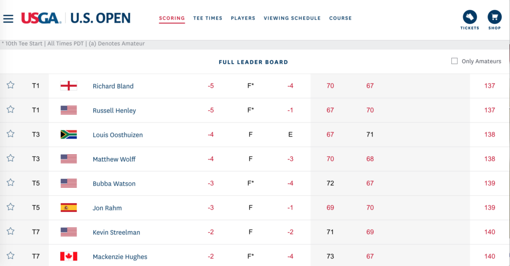
Task: Favorite Richard Bland with the star
Action: (x=10, y=85)
